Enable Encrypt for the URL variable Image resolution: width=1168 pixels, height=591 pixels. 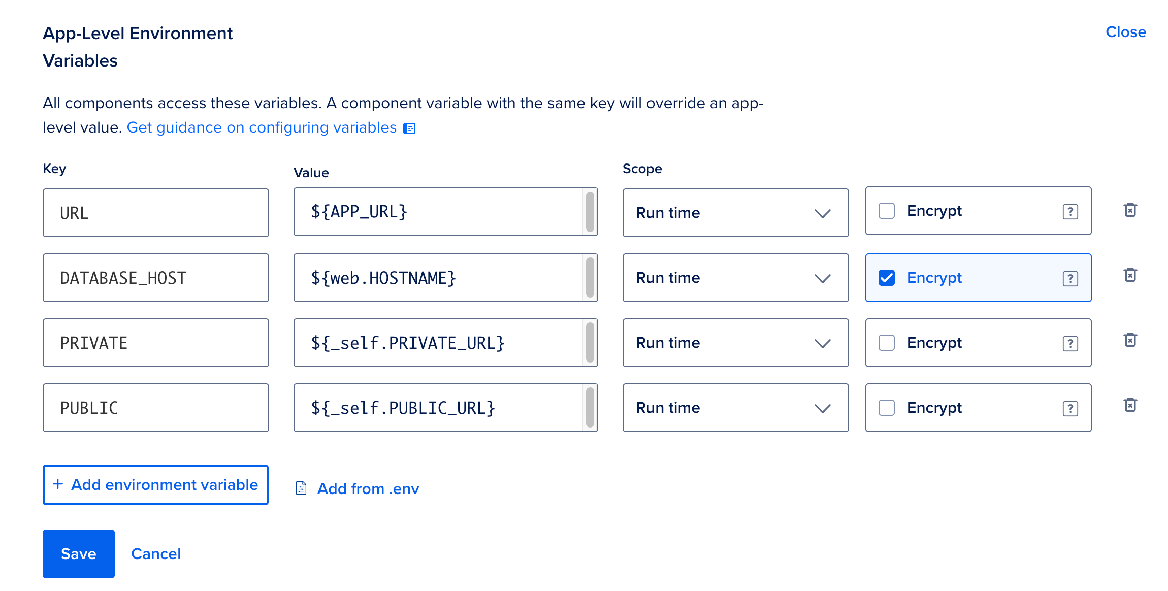point(887,211)
